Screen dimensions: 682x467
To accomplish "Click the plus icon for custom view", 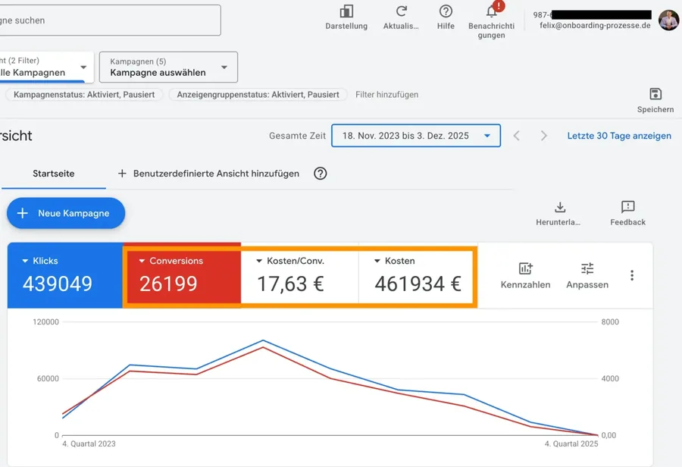I will click(122, 174).
